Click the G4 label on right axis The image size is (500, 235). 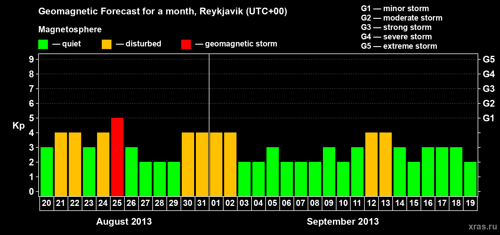(489, 74)
